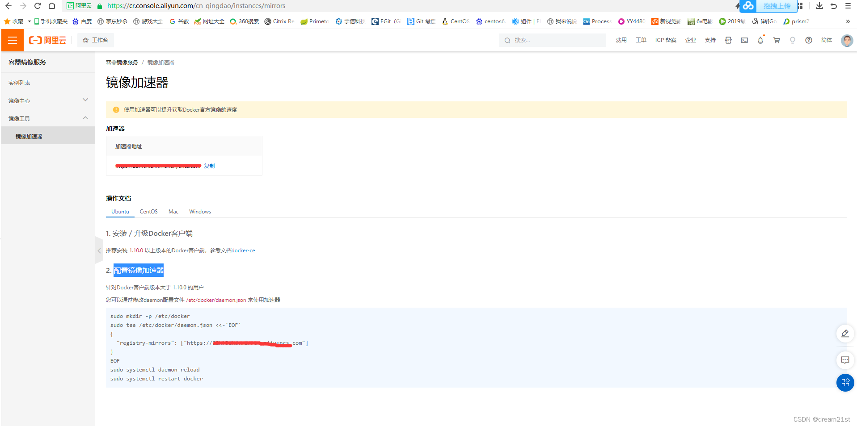
Task: Open the user avatar account menu
Action: click(x=847, y=40)
